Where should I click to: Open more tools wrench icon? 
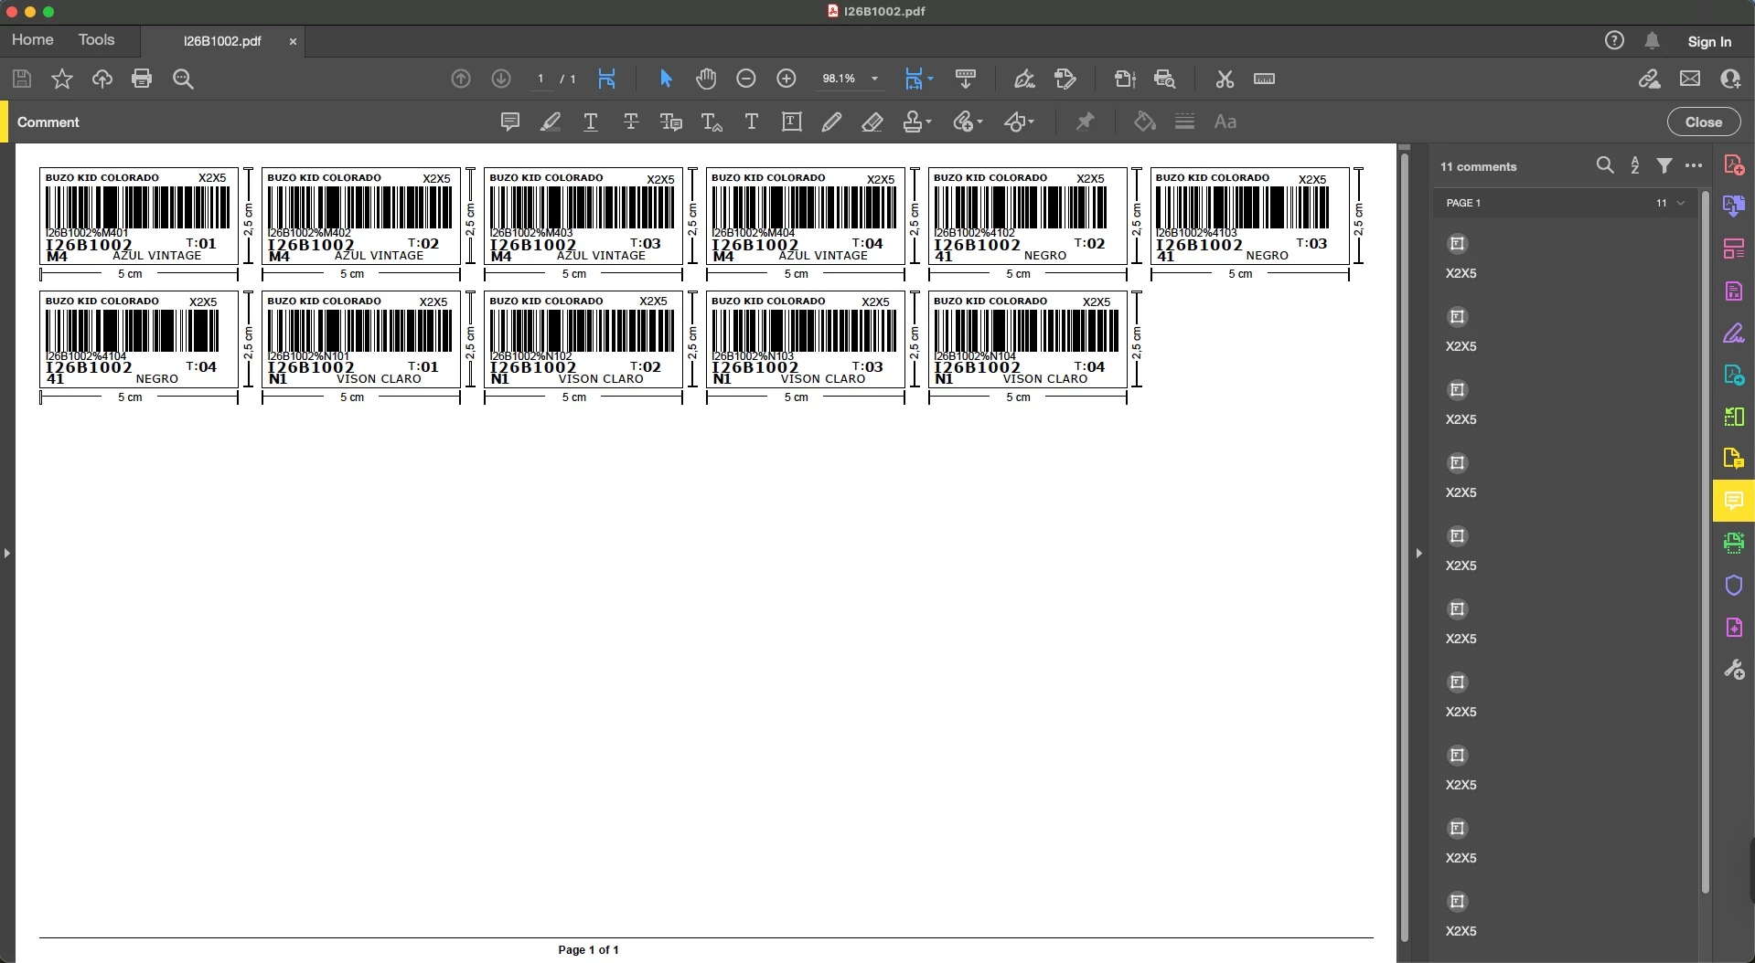[1733, 669]
